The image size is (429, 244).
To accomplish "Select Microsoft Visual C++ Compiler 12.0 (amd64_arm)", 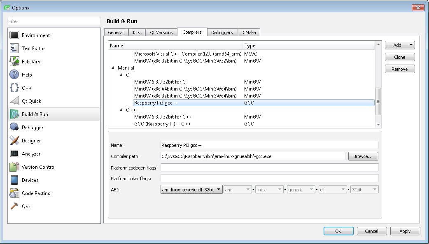I will click(x=188, y=54).
